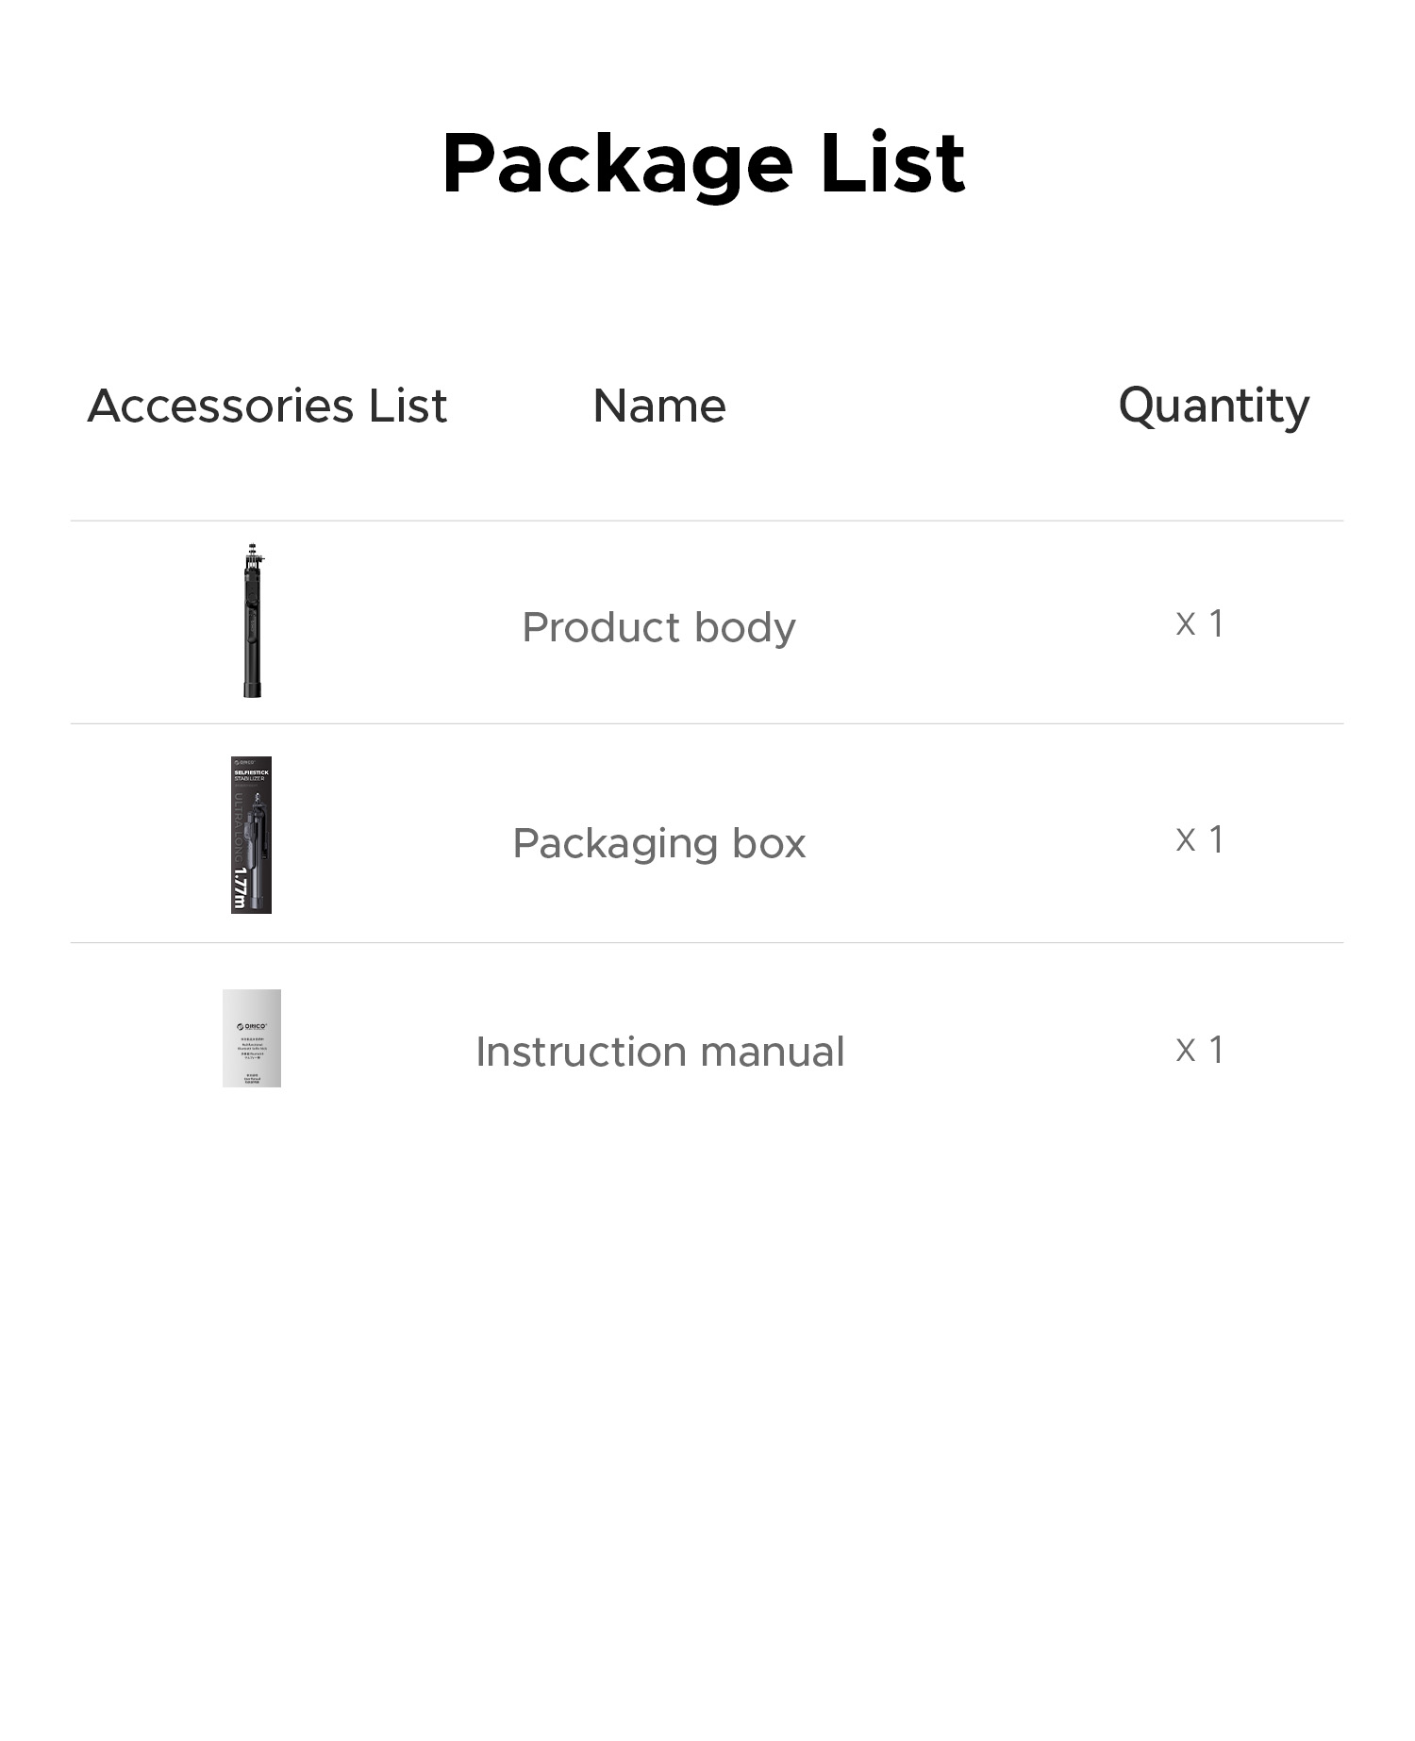Click the black packaging box image

point(251,835)
